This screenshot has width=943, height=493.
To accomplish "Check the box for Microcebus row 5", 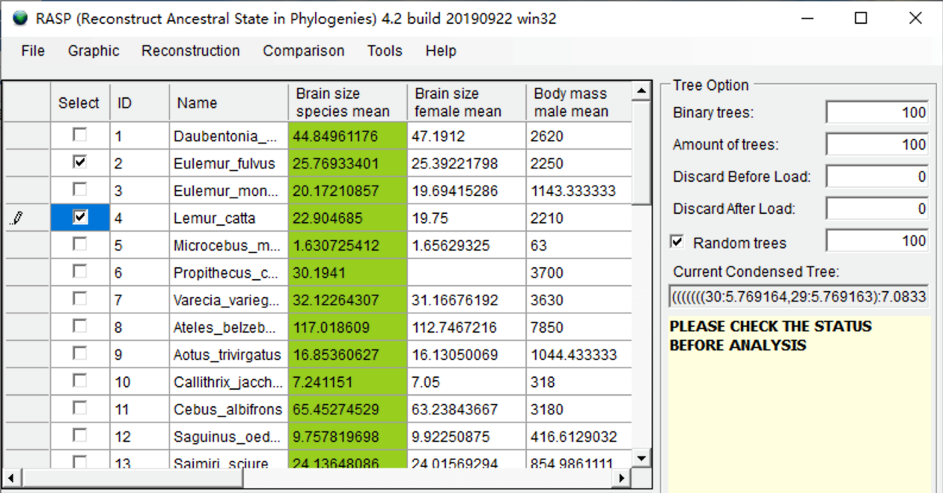I will click(80, 244).
